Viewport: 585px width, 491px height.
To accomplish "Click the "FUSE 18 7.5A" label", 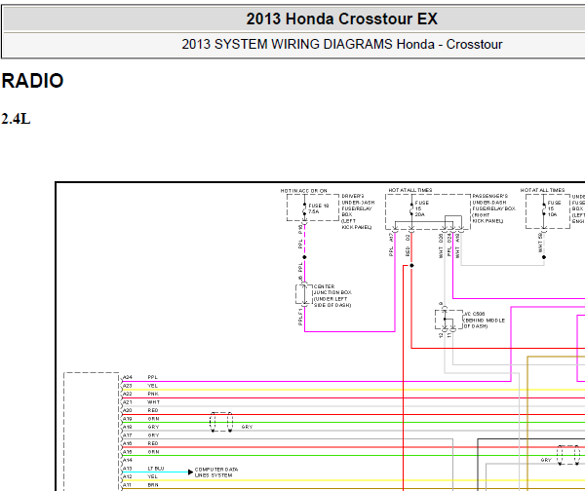I will coord(318,208).
